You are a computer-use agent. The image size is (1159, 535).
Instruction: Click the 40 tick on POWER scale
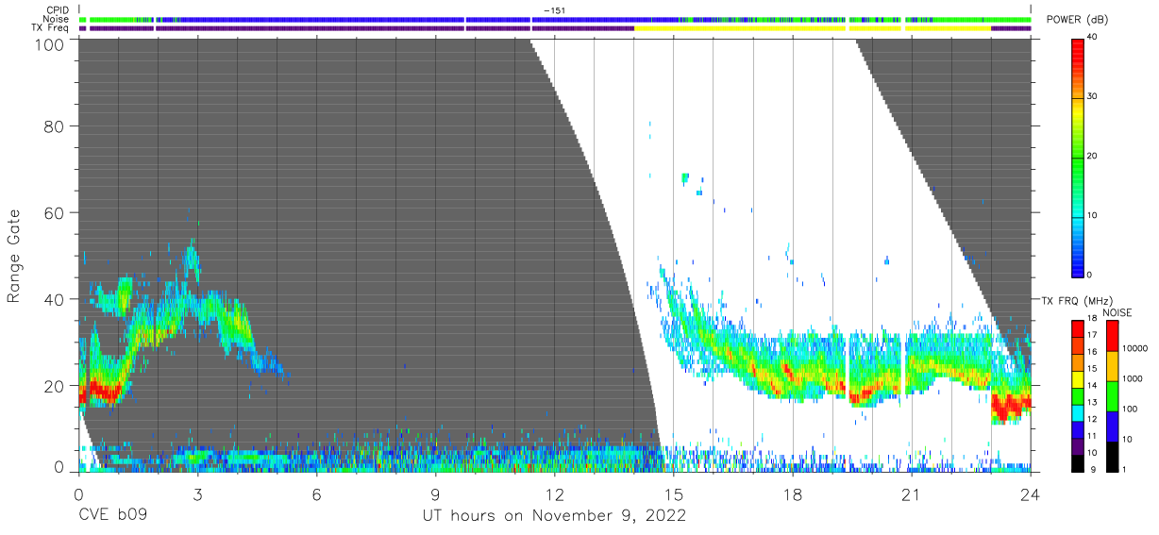tap(1093, 38)
